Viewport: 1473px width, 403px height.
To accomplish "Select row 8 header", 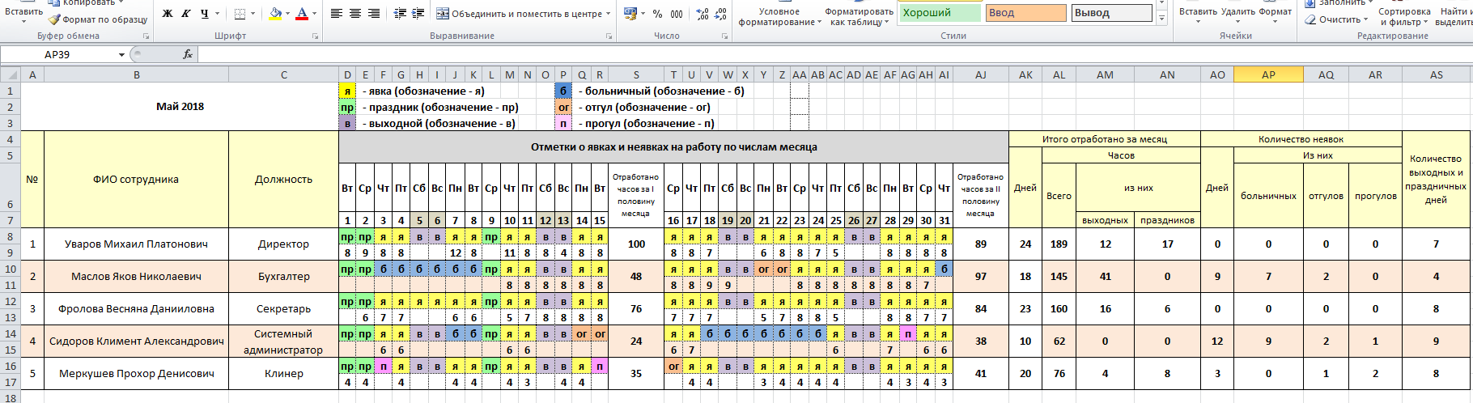I will pos(11,236).
